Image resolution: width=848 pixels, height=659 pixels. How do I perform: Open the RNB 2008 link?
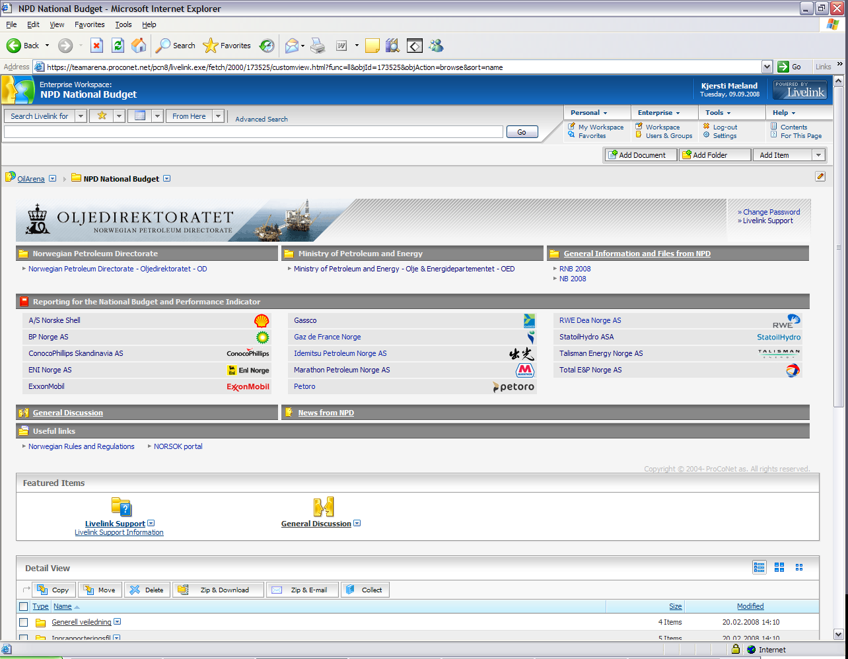tap(575, 269)
